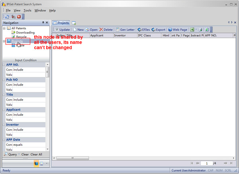This screenshot has height=174, width=239.
Task: Click the green refresh page icon
Action: 207,30
